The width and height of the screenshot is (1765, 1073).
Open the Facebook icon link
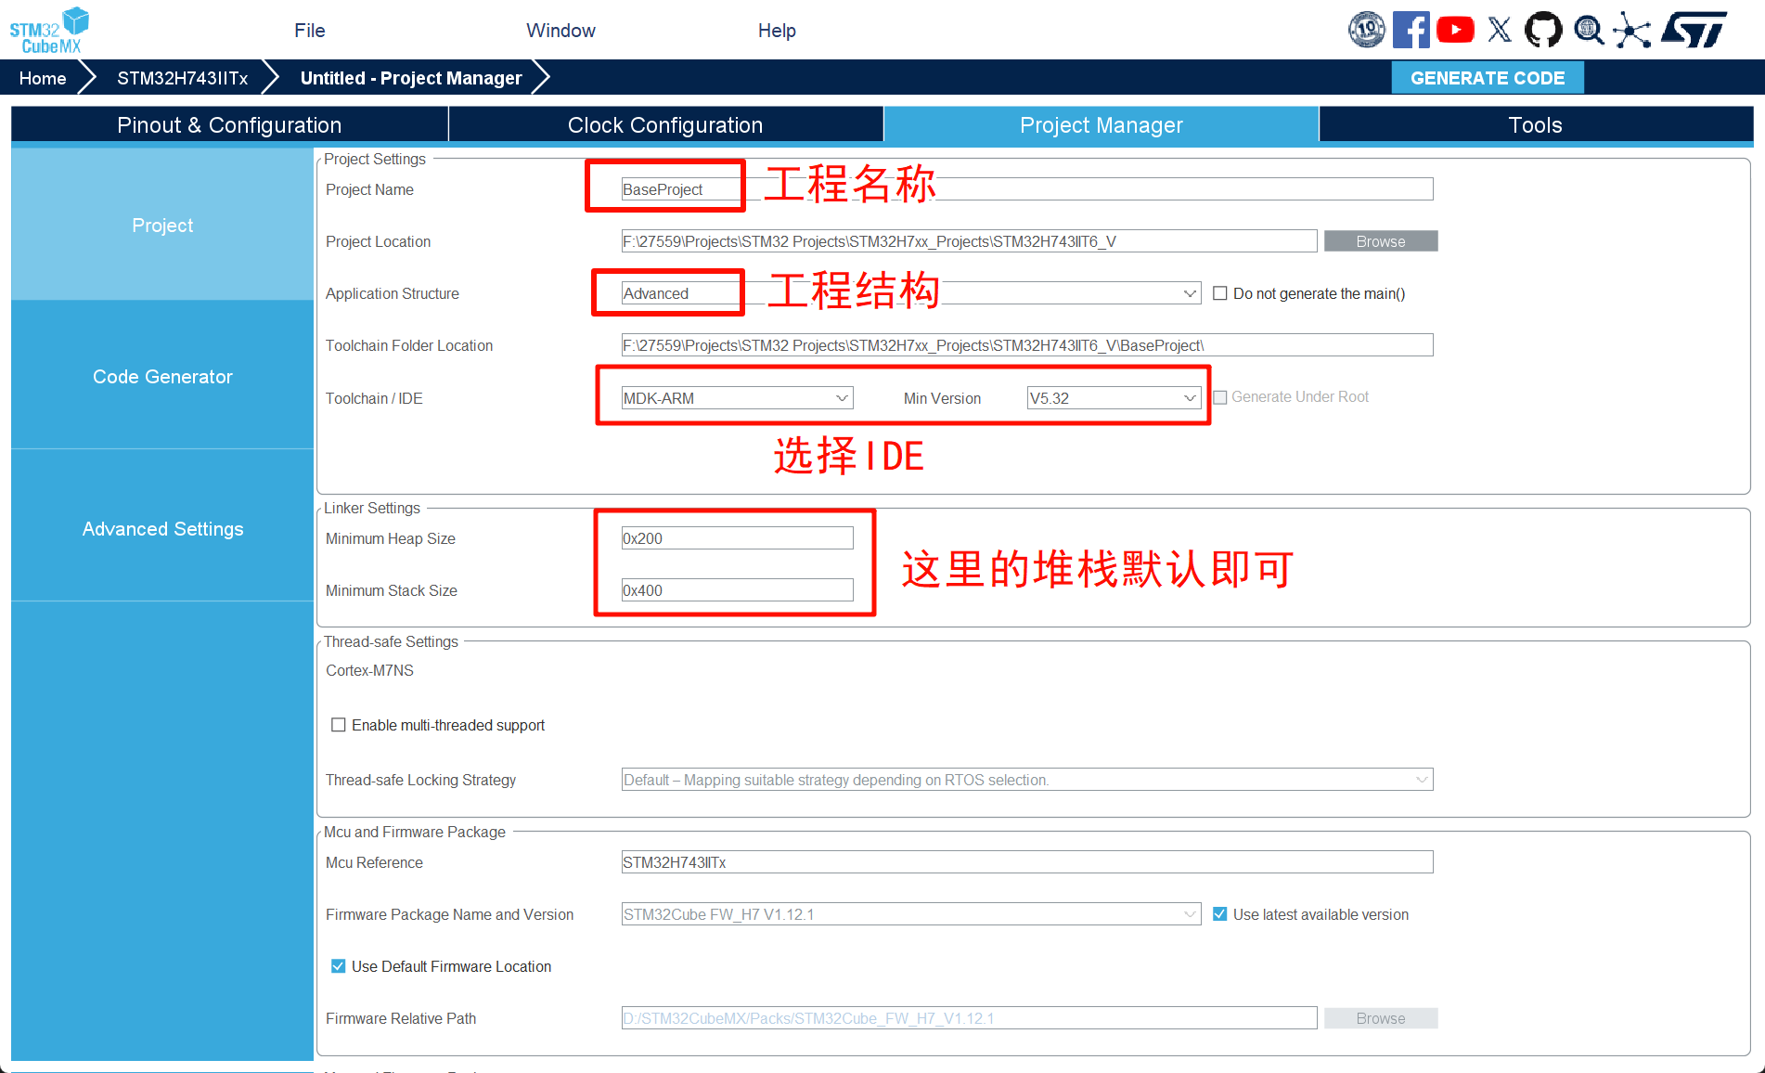click(x=1411, y=31)
